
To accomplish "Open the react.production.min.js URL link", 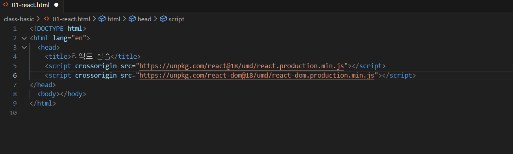I will pos(242,66).
